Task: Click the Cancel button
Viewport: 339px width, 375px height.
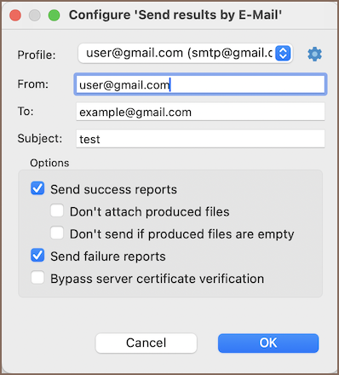Action: pyautogui.click(x=147, y=343)
